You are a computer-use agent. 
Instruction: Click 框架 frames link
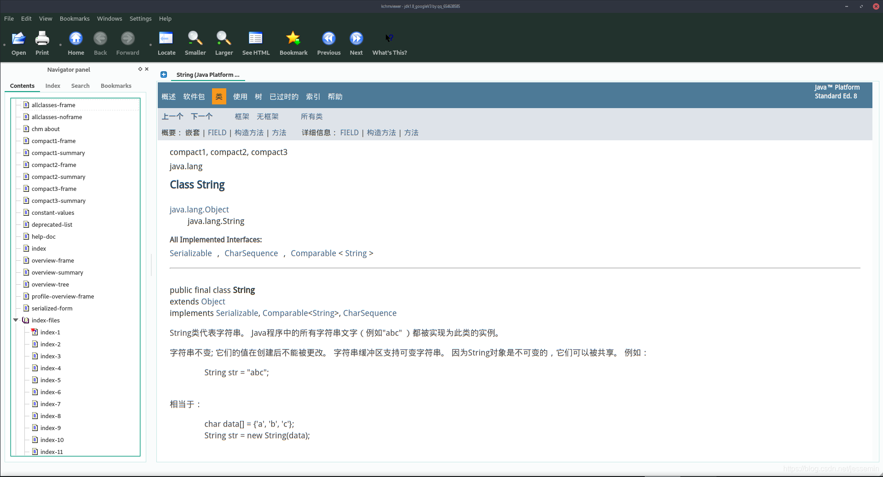tap(242, 116)
